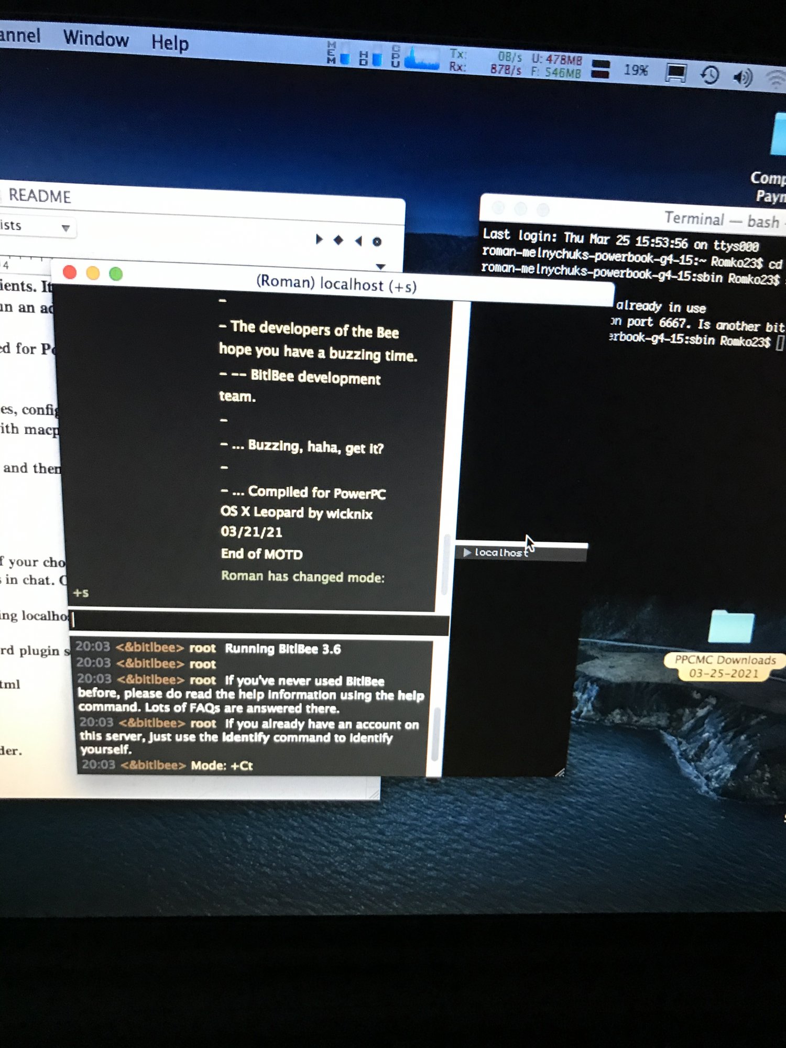The height and width of the screenshot is (1048, 786).
Task: Click the 'Compiled for PowerPC' MOTD line
Action: 303,492
